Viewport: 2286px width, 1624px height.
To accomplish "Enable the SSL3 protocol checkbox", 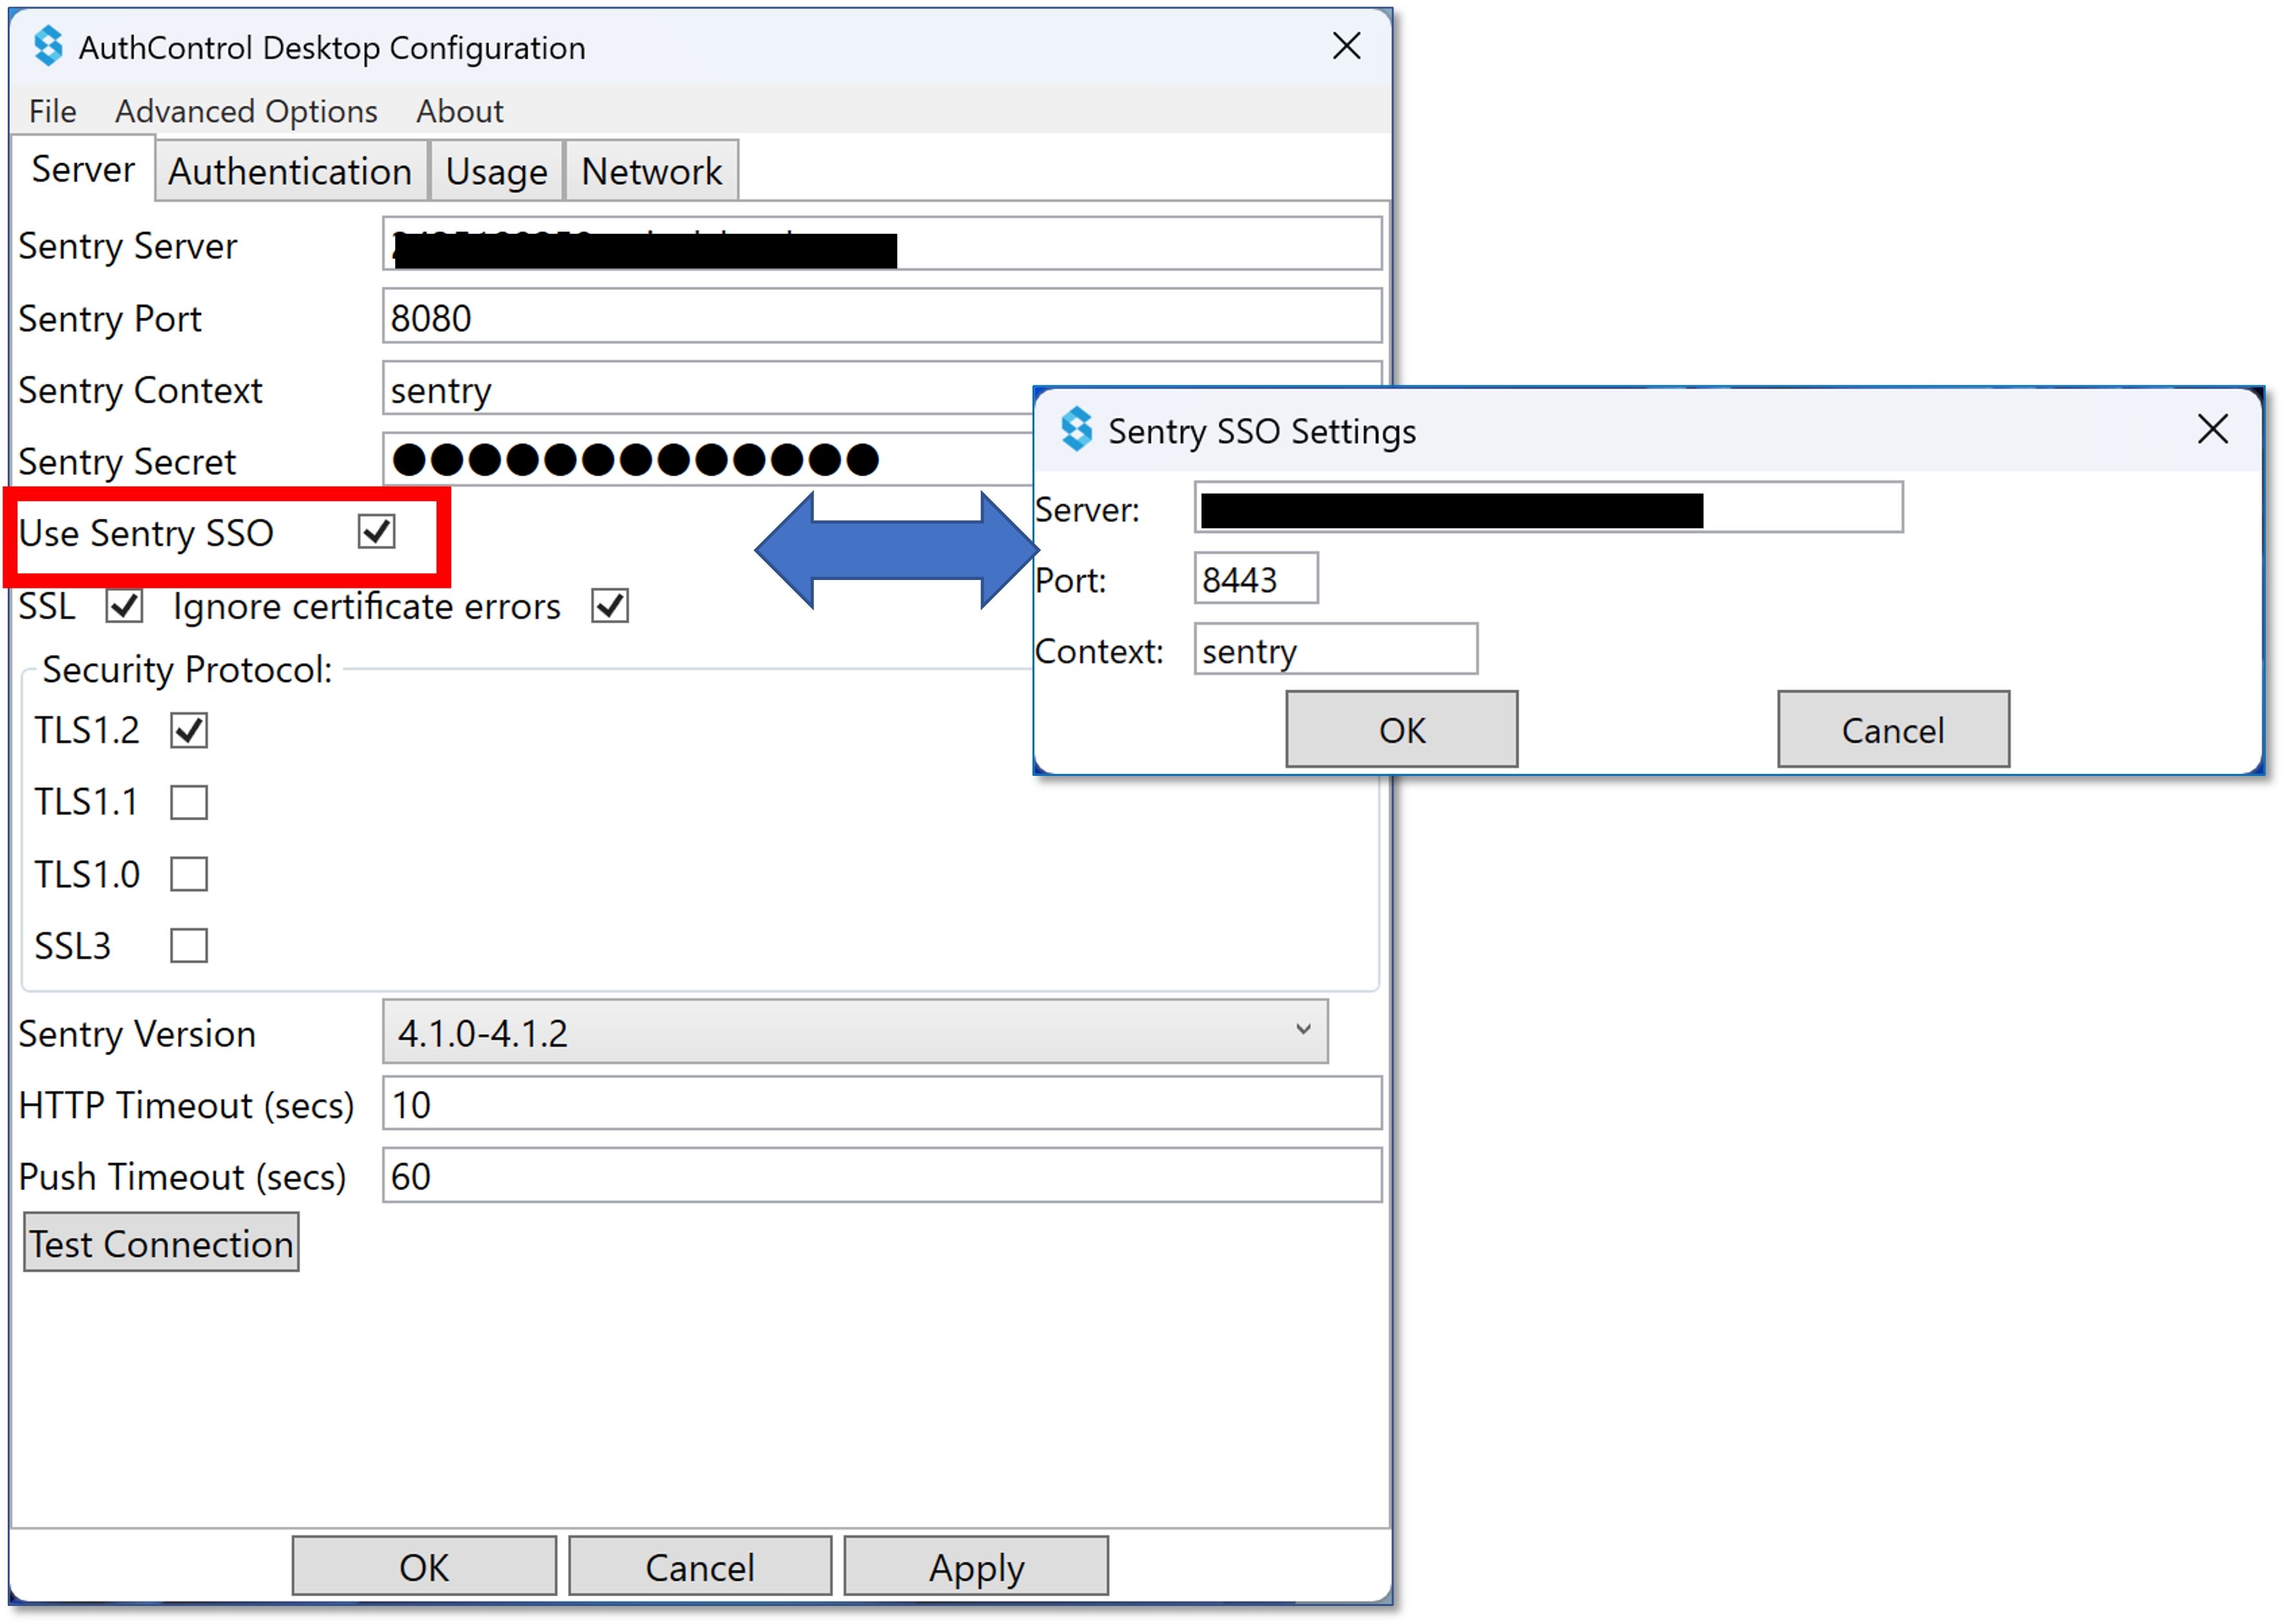I will [x=189, y=945].
